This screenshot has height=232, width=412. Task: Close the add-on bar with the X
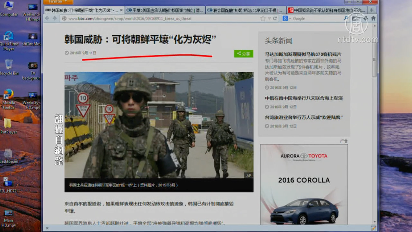pos(47,228)
